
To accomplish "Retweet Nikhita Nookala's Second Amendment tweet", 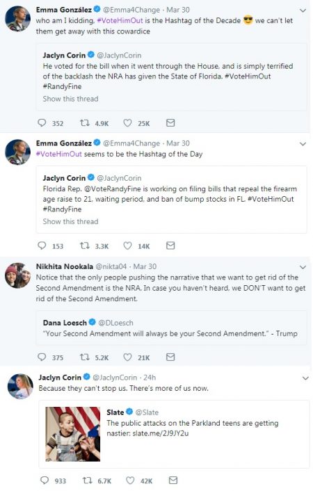I will (x=85, y=357).
